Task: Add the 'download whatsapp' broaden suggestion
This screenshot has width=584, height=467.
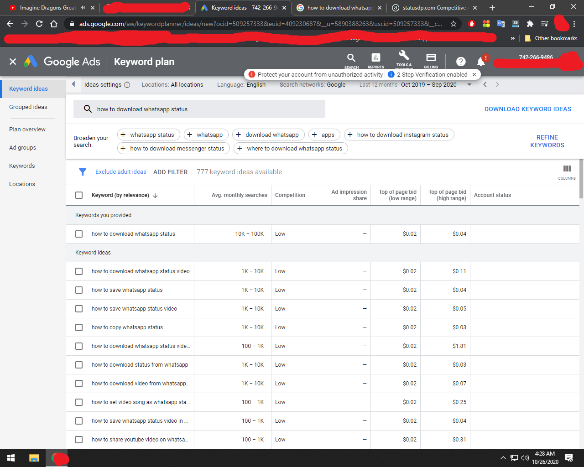Action: (269, 135)
